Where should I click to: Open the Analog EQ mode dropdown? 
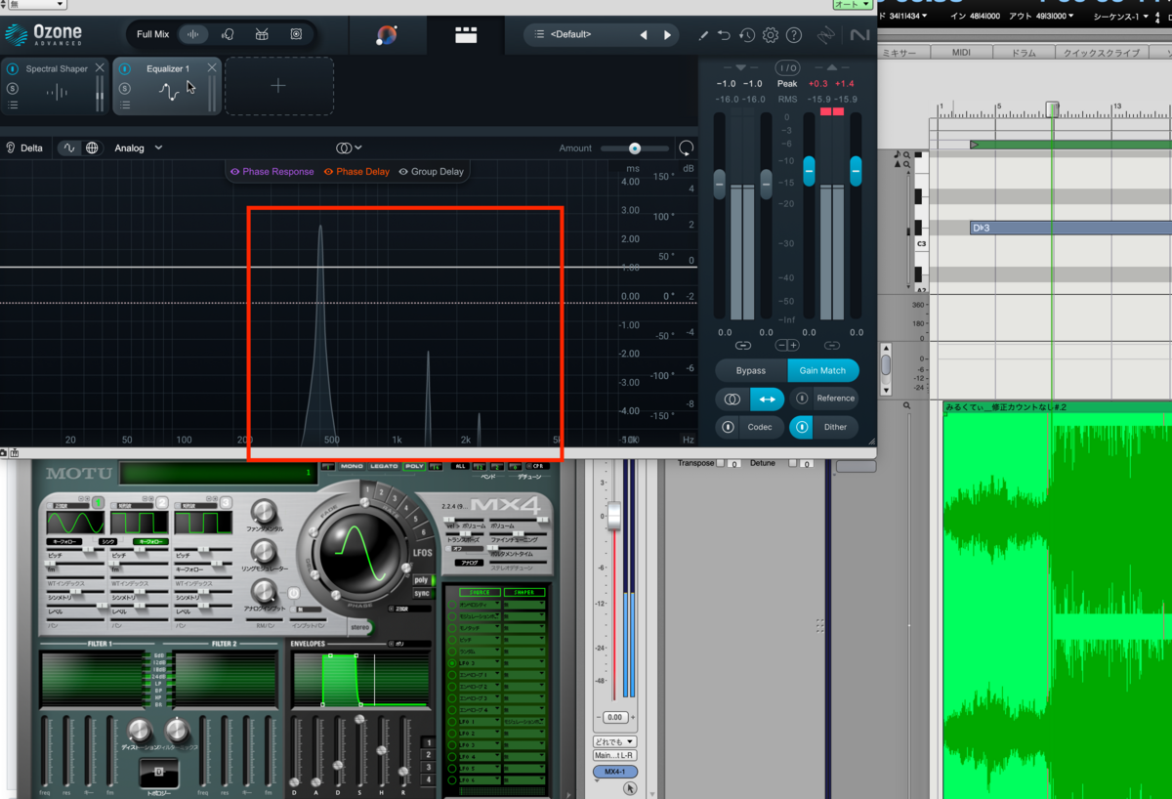[139, 148]
